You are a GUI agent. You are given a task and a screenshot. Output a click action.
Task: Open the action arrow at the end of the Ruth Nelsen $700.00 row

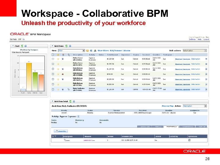pos(206,74)
